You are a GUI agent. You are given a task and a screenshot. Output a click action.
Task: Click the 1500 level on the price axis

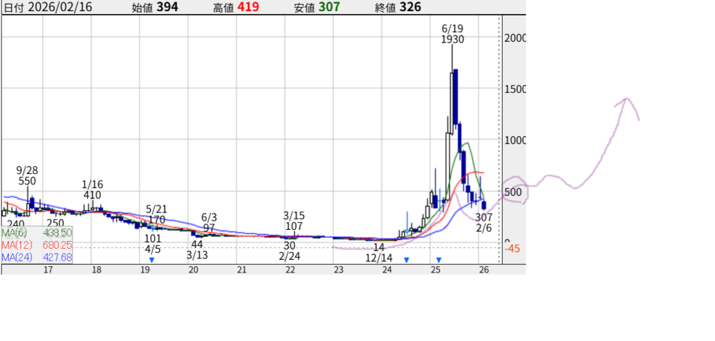point(515,89)
